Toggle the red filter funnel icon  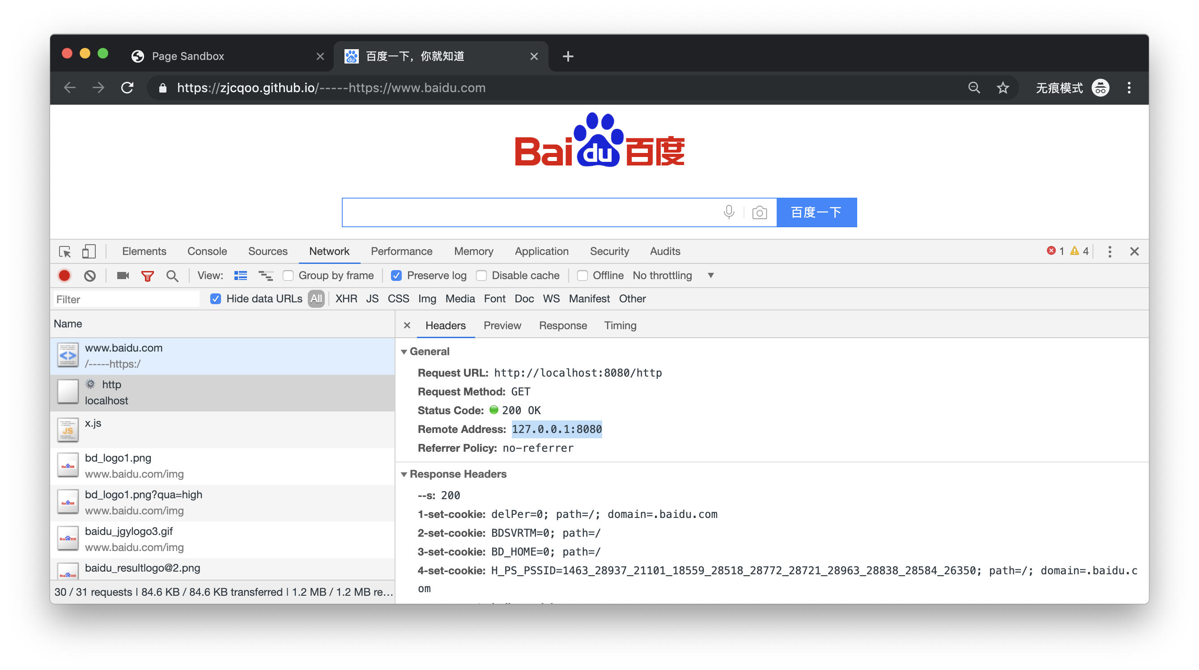(147, 276)
